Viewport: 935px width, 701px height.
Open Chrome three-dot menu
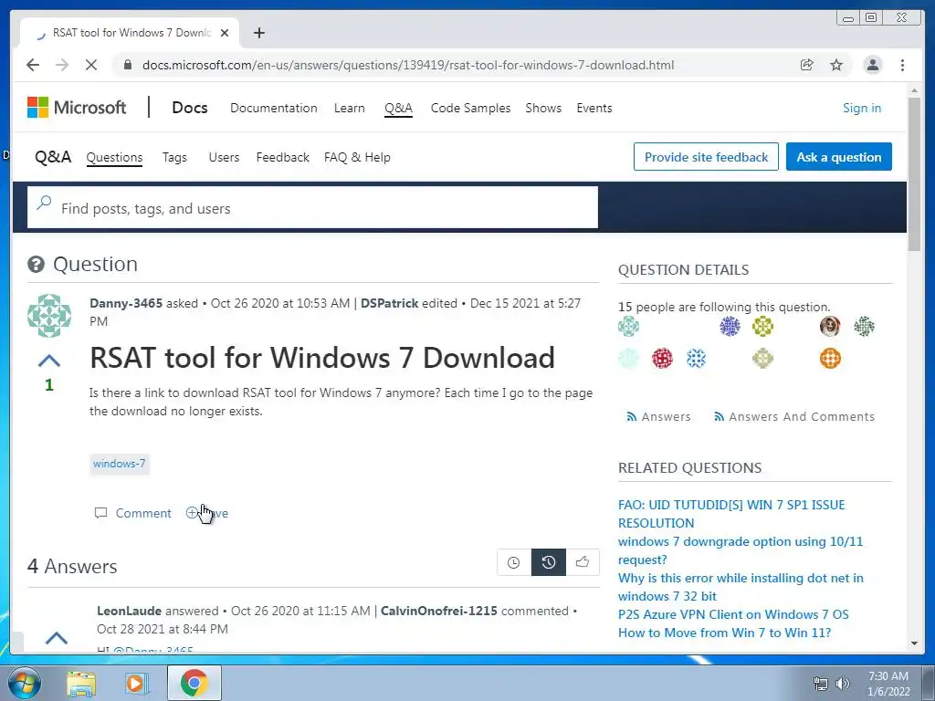pyautogui.click(x=902, y=65)
